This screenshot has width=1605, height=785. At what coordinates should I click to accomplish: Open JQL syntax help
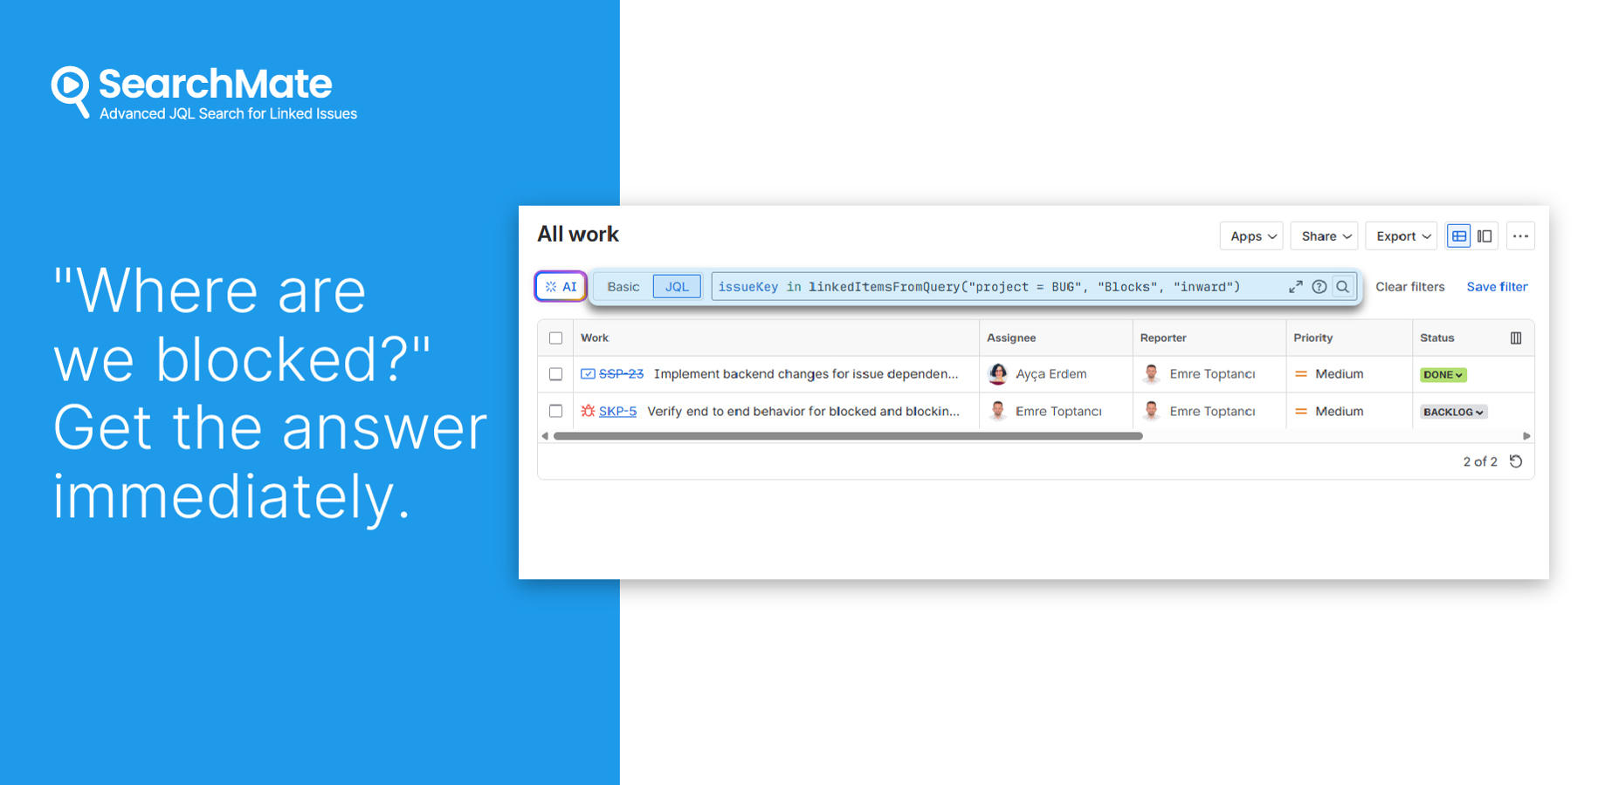coord(1319,286)
